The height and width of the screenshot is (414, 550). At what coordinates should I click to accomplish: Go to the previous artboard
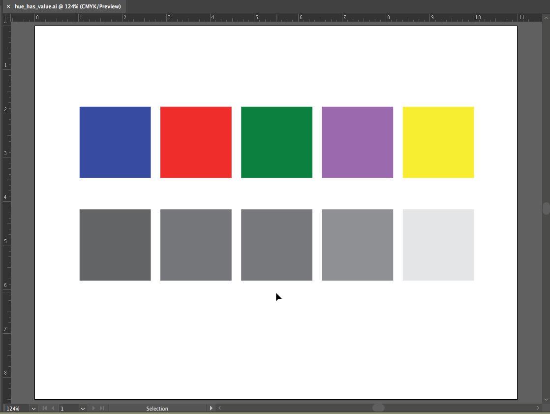pos(53,408)
